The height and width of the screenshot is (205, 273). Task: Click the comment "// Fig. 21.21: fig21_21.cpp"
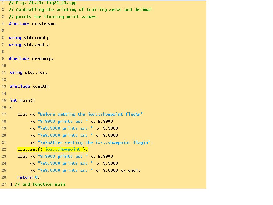tap(43, 3)
